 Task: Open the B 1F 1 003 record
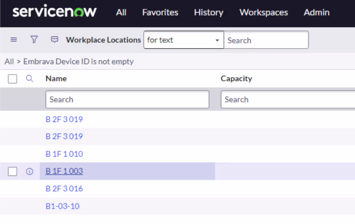coord(64,171)
